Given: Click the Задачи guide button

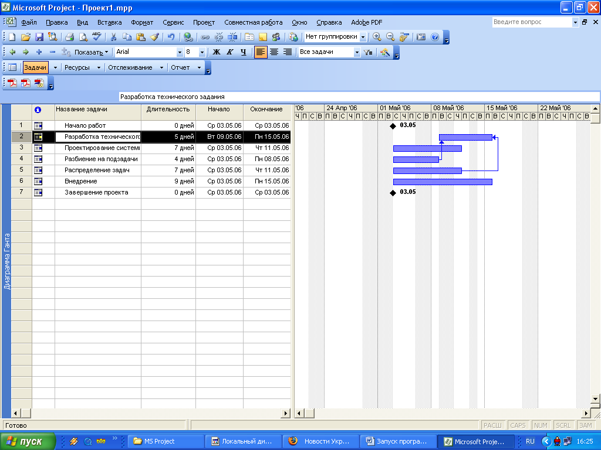Looking at the screenshot, I should [35, 68].
